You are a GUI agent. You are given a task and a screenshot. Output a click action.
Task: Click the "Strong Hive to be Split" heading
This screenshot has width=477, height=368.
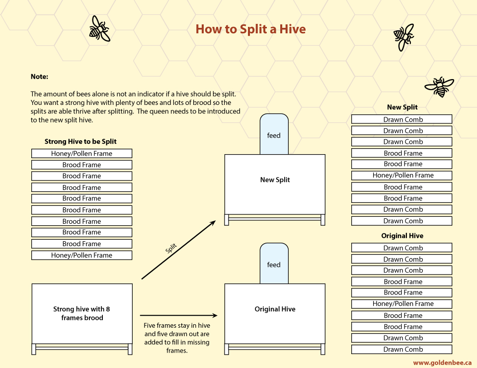[x=80, y=141]
